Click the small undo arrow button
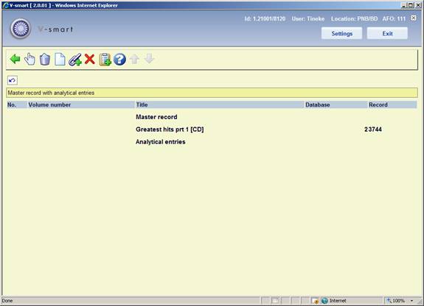 13,80
